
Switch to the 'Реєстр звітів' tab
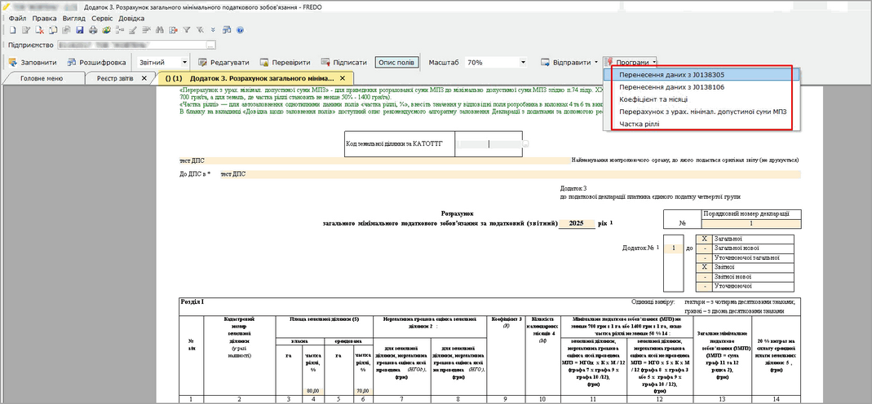click(115, 78)
